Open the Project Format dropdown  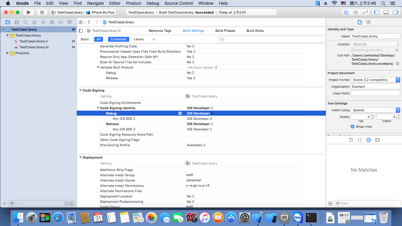pyautogui.click(x=376, y=80)
